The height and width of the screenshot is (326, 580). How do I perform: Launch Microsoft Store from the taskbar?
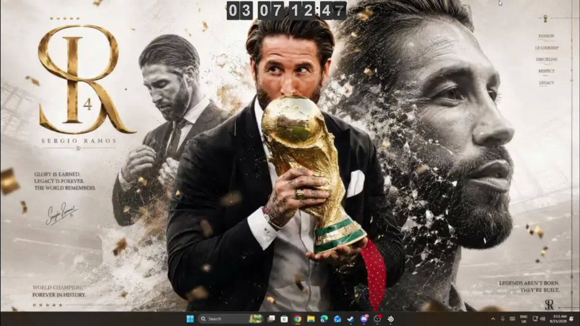[284, 319]
